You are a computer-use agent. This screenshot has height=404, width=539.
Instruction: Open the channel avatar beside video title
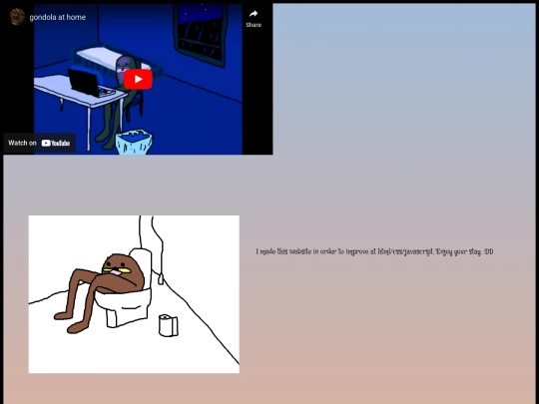click(x=17, y=17)
